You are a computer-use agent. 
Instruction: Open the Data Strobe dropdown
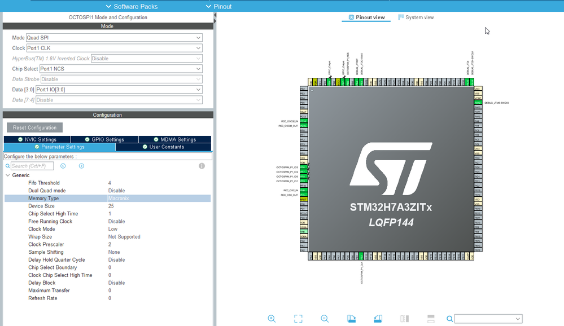click(121, 79)
